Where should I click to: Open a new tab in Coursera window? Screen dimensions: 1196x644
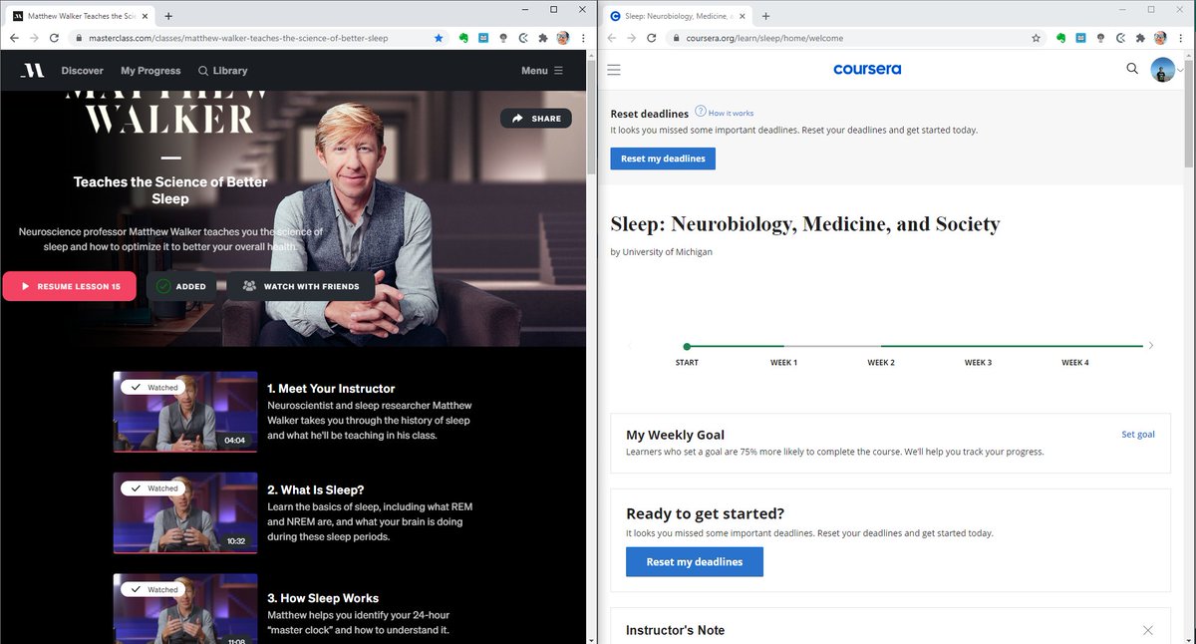[x=765, y=16]
